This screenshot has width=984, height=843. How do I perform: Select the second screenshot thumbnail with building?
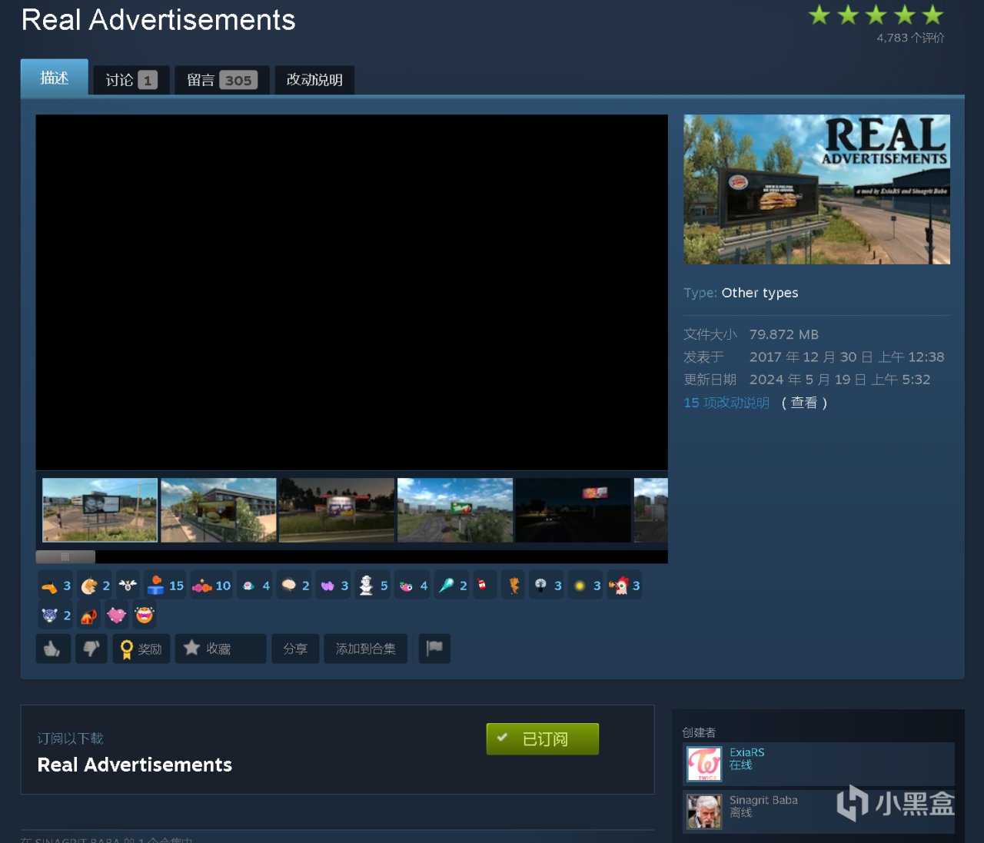click(x=218, y=510)
